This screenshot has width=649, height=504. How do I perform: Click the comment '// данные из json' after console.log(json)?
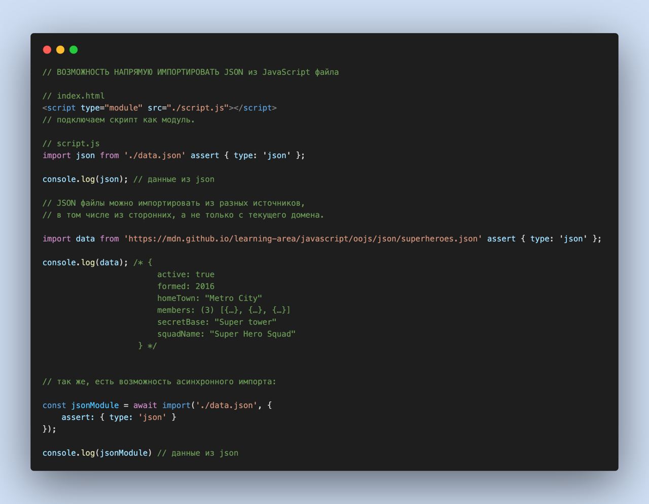point(174,179)
